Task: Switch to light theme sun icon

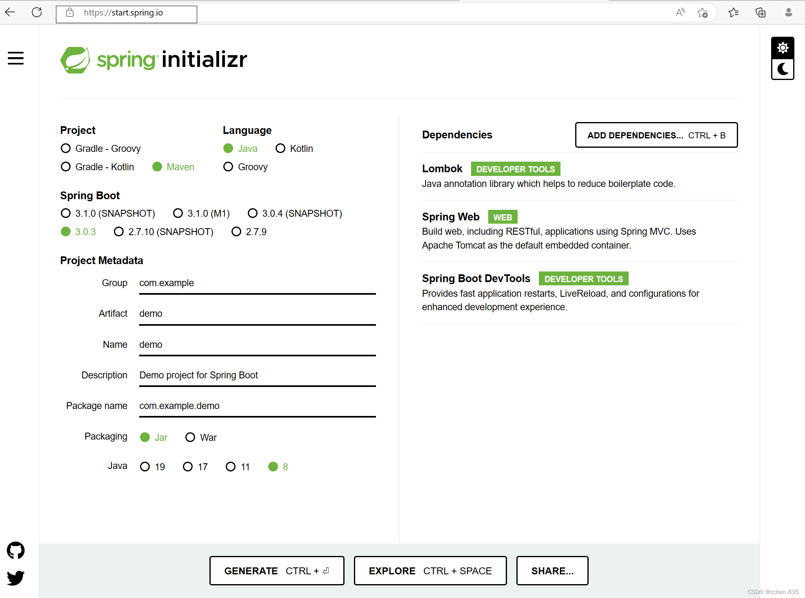Action: point(782,48)
